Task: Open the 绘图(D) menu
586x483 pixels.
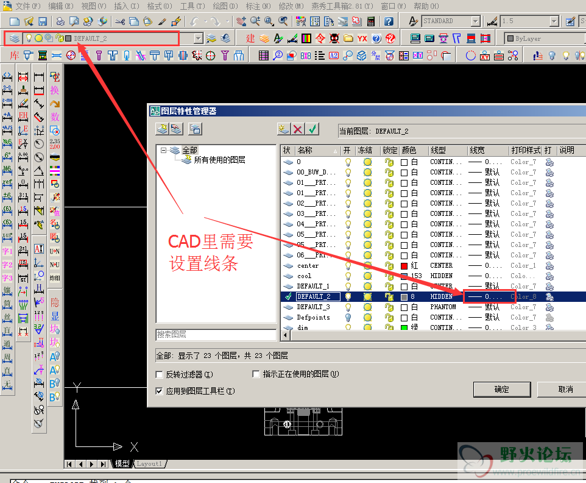Action: (225, 6)
